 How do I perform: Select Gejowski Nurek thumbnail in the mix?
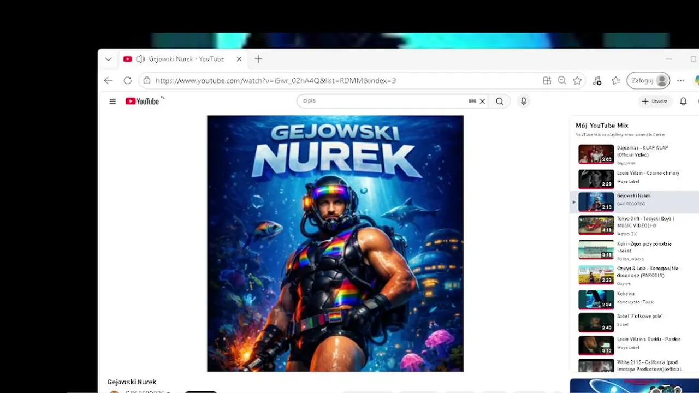596,202
